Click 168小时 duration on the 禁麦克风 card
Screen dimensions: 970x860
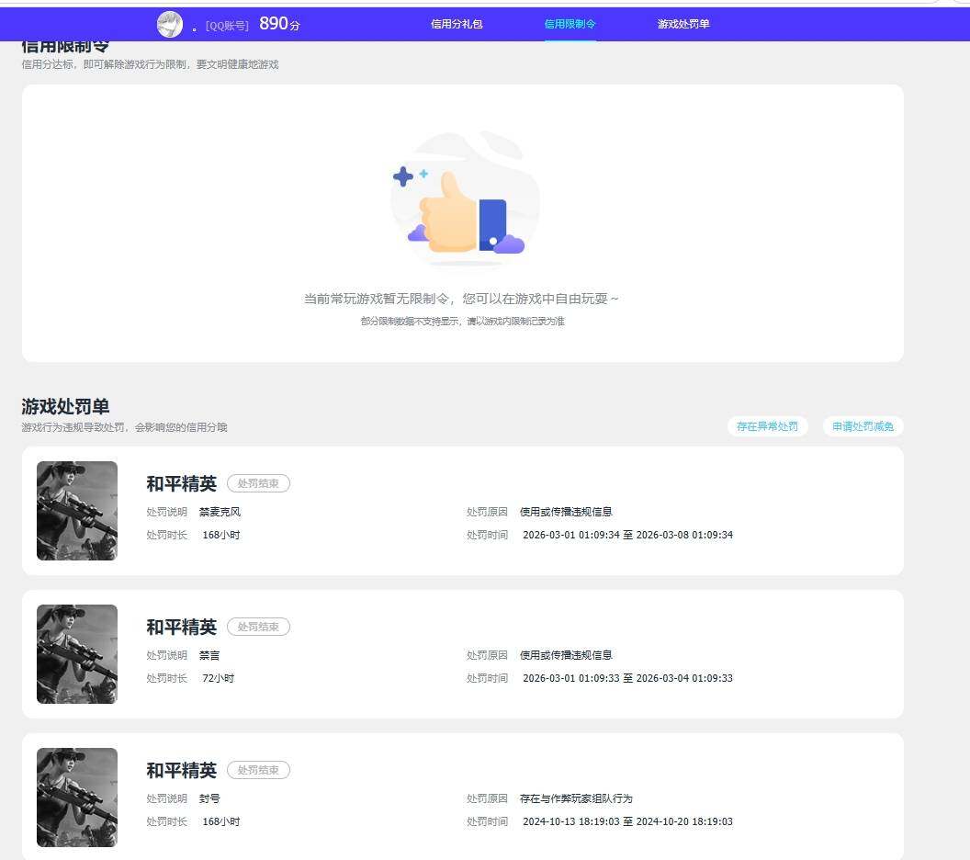220,535
